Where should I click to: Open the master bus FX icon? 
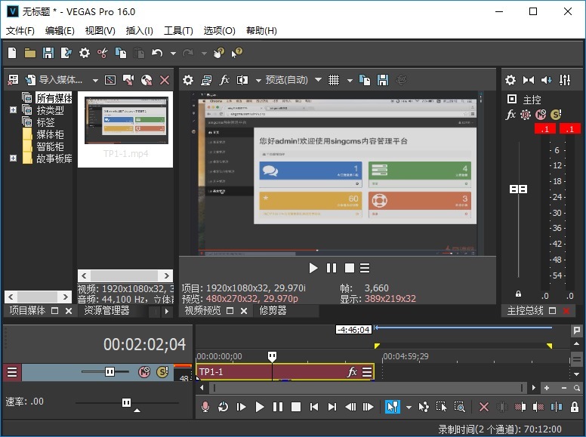[510, 115]
